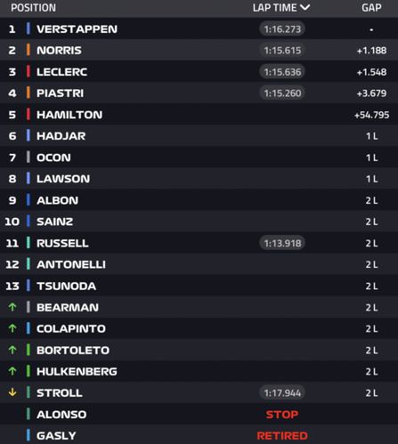Click Bearman's green up arrow icon
The width and height of the screenshot is (398, 444).
12,307
